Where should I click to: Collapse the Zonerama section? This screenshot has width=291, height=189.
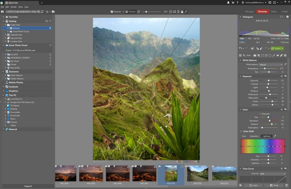pos(3,72)
